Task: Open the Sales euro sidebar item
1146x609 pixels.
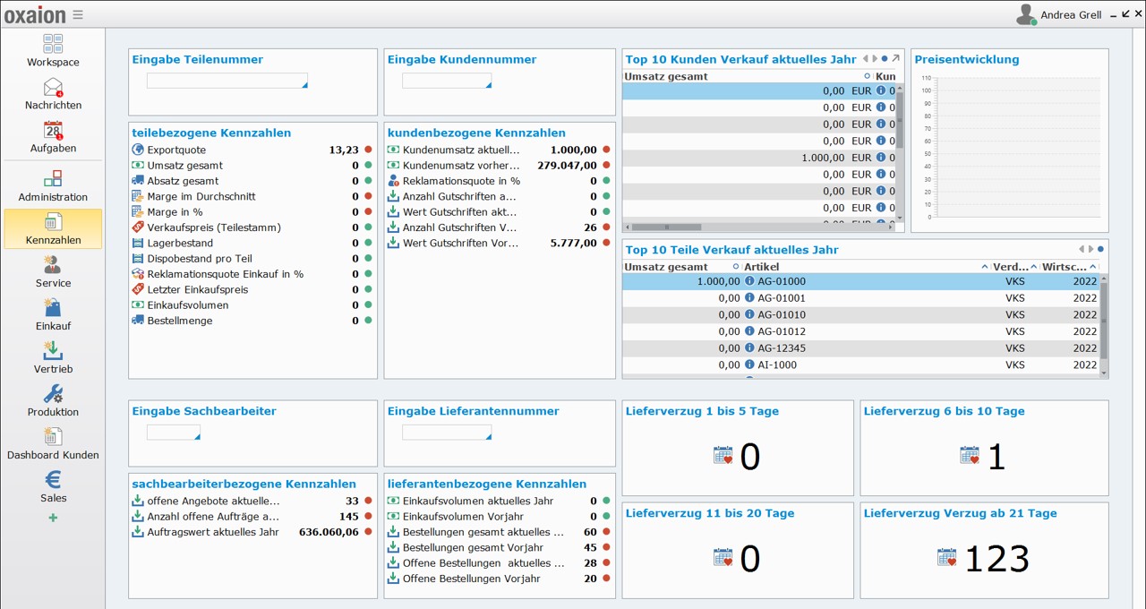Action: 53,486
